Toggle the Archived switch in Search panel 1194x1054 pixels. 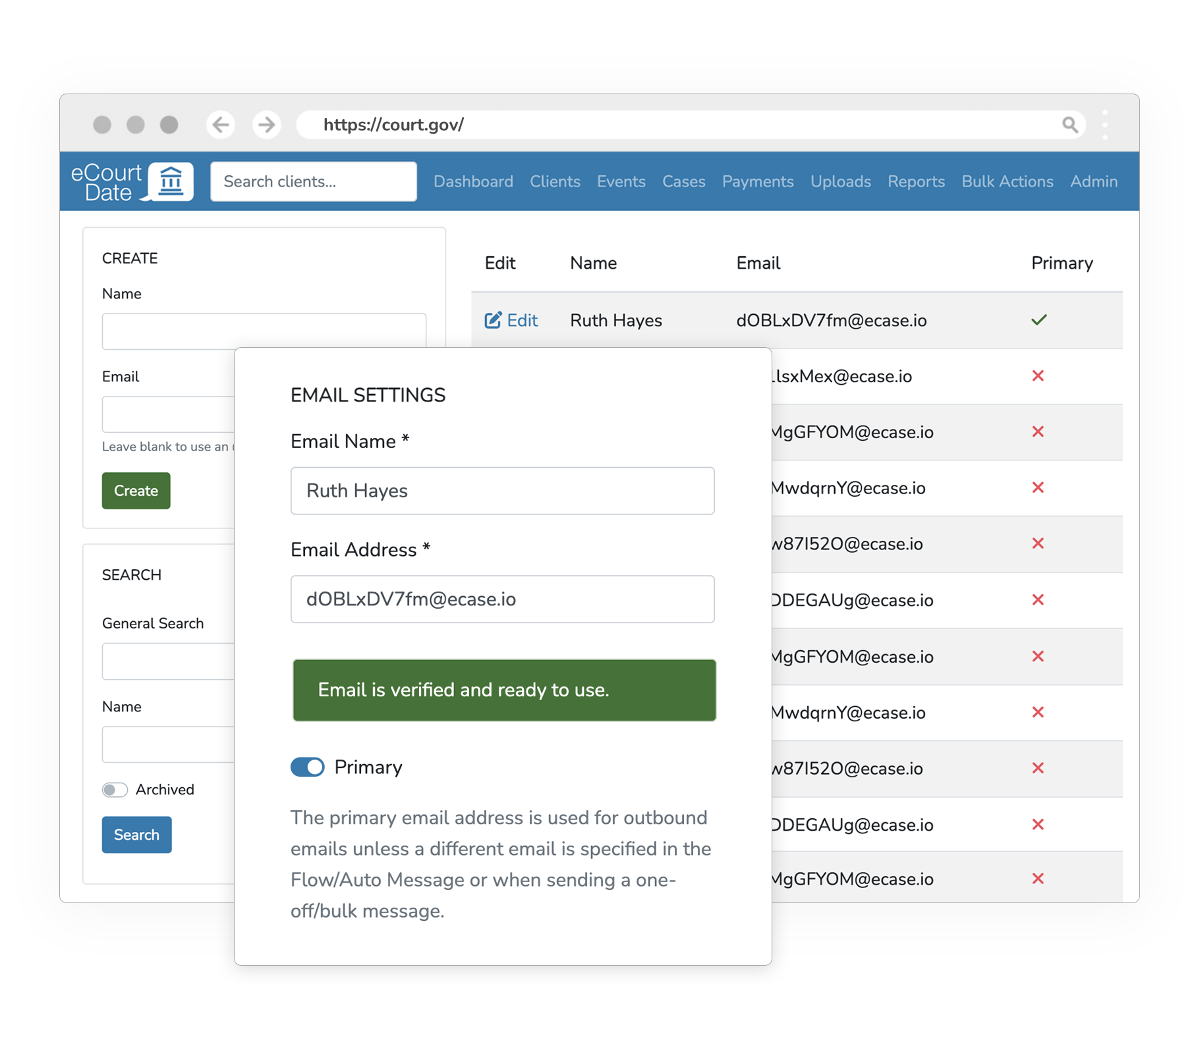coord(115,790)
